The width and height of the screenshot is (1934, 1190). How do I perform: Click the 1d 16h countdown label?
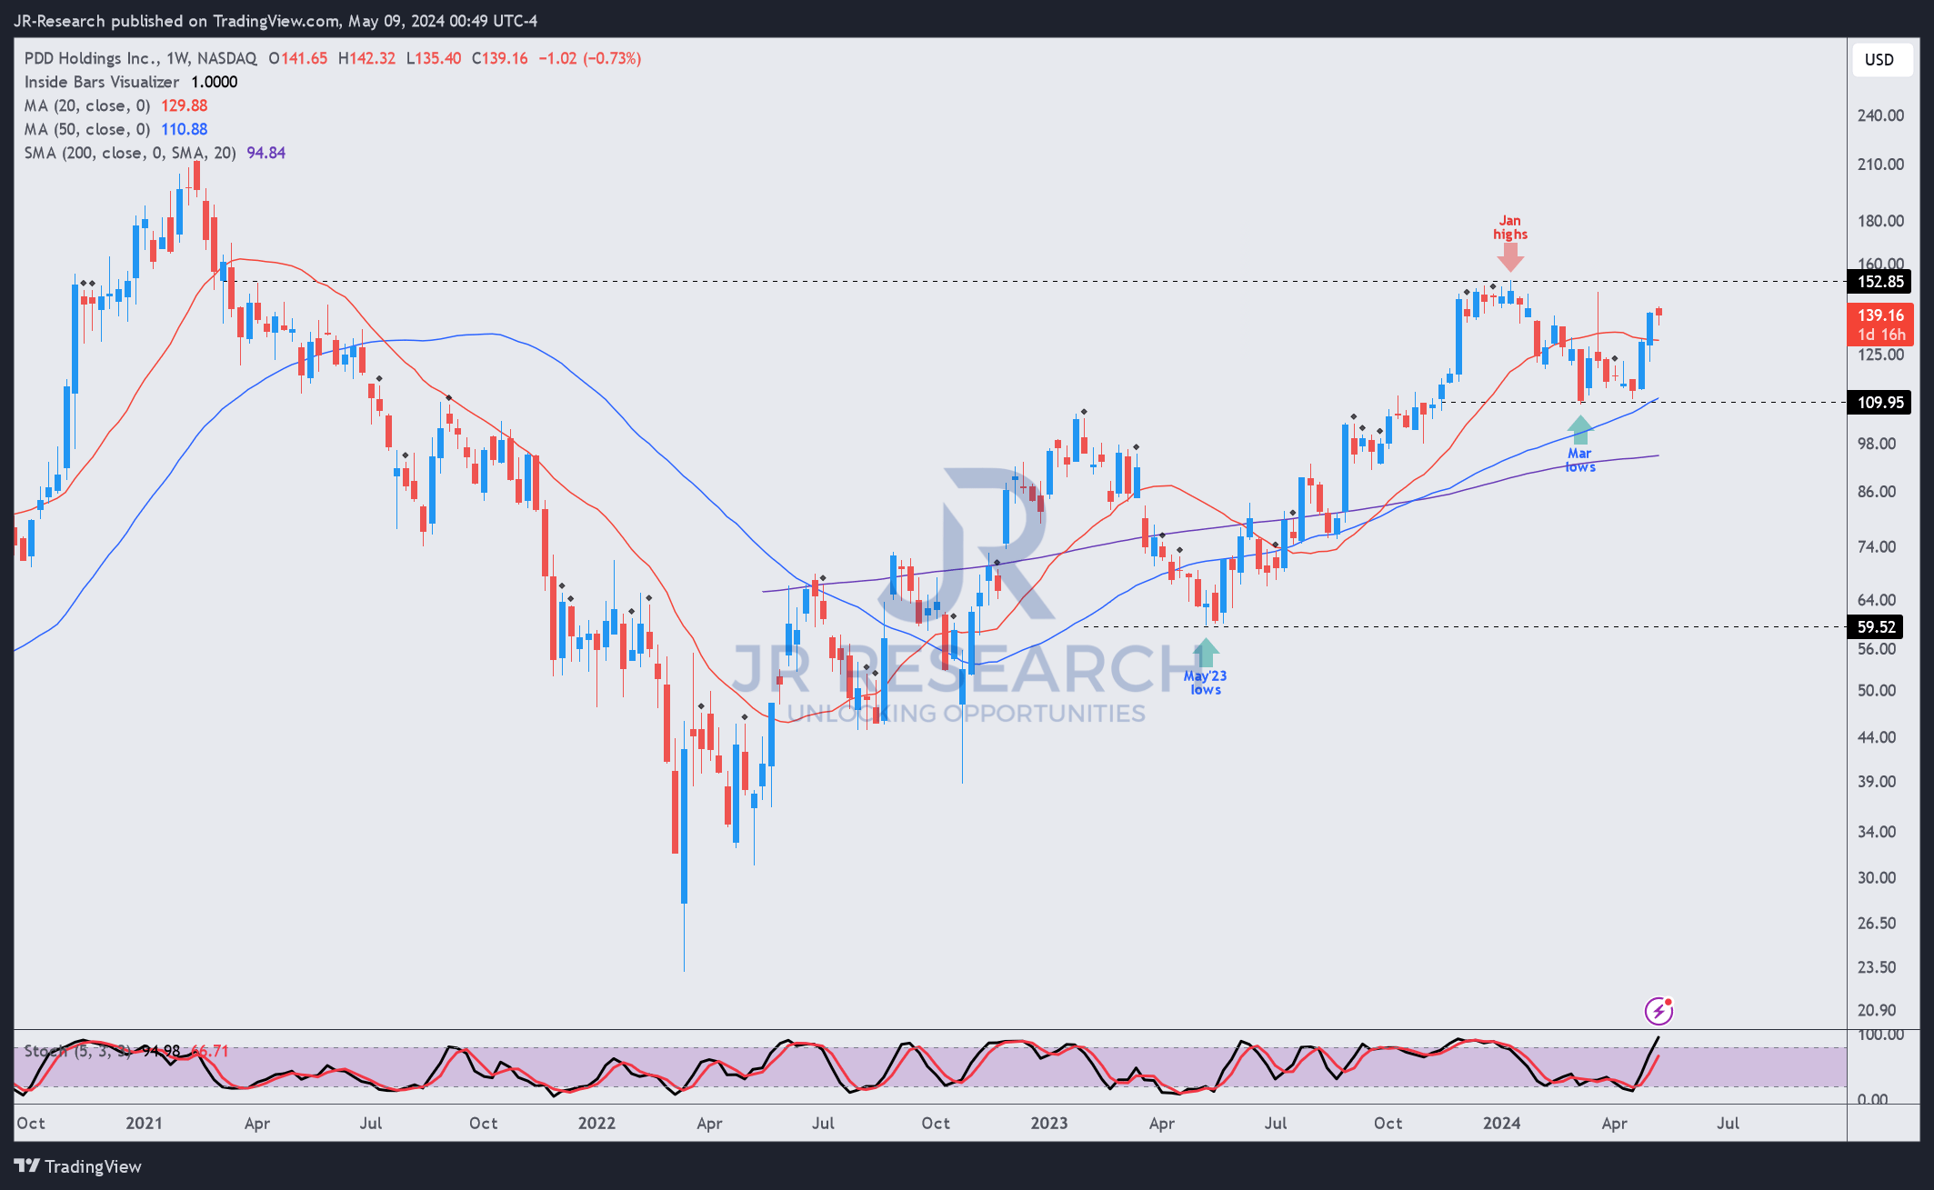1880,335
